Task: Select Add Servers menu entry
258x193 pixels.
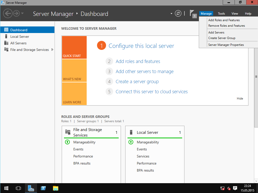Action: [x=216, y=33]
